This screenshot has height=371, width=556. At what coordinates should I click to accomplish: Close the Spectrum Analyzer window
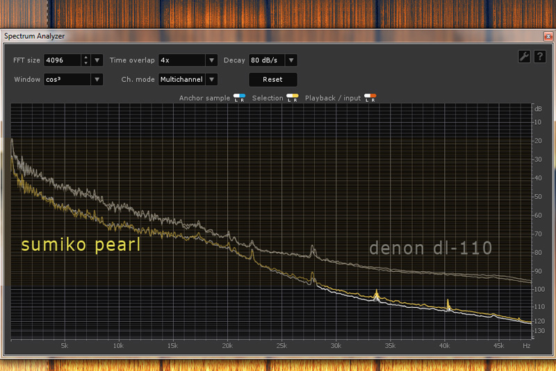point(547,35)
